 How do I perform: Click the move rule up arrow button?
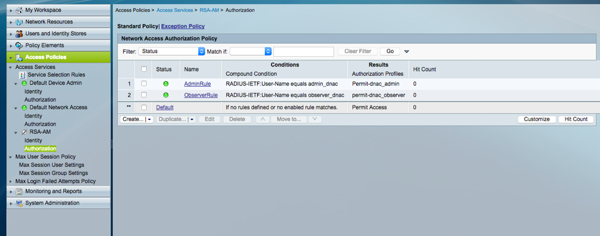[x=262, y=120]
